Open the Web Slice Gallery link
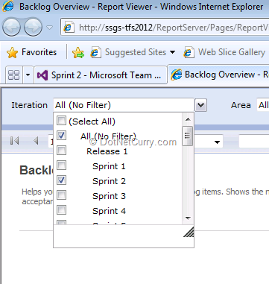The image size is (269, 284). pyautogui.click(x=232, y=52)
